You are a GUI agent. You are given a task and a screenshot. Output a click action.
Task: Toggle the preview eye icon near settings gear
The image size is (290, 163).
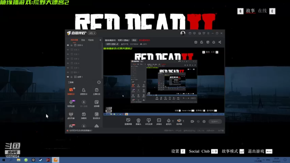pos(198,121)
